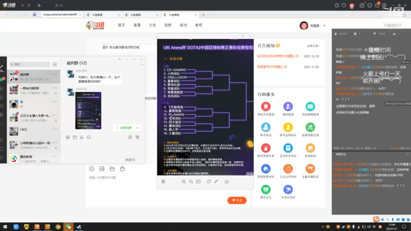Open the guild appeal service (orange document icon)
This screenshot has width=411, height=231.
tap(288, 169)
